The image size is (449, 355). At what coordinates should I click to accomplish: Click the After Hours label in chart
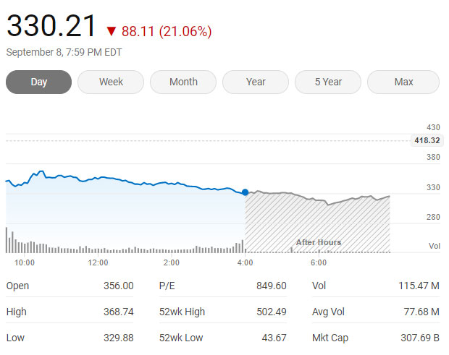318,242
